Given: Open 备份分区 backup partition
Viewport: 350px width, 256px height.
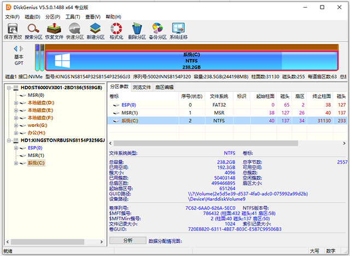Looking at the screenshot, I should pos(157,31).
